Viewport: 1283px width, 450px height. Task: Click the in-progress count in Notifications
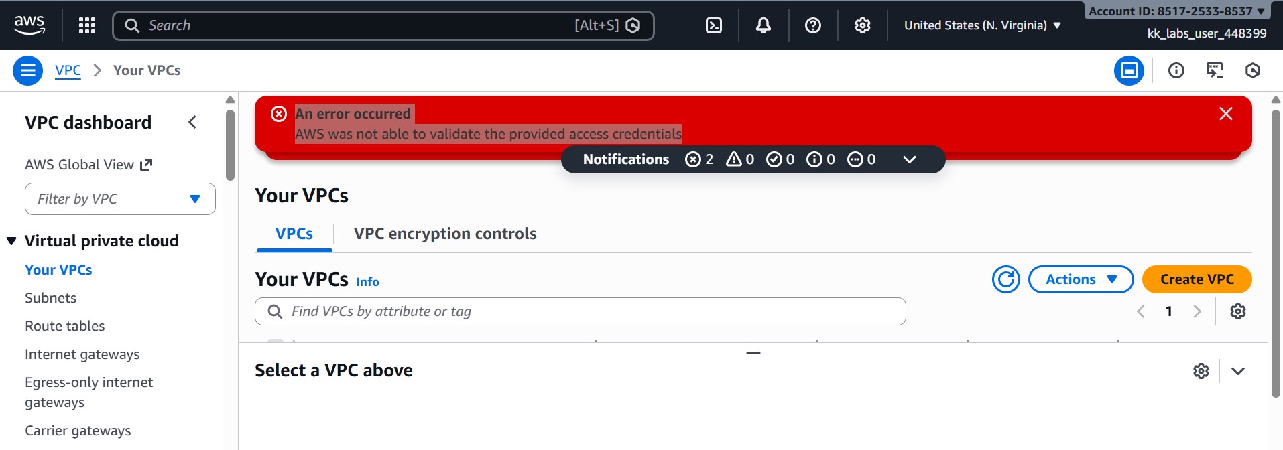tap(861, 159)
